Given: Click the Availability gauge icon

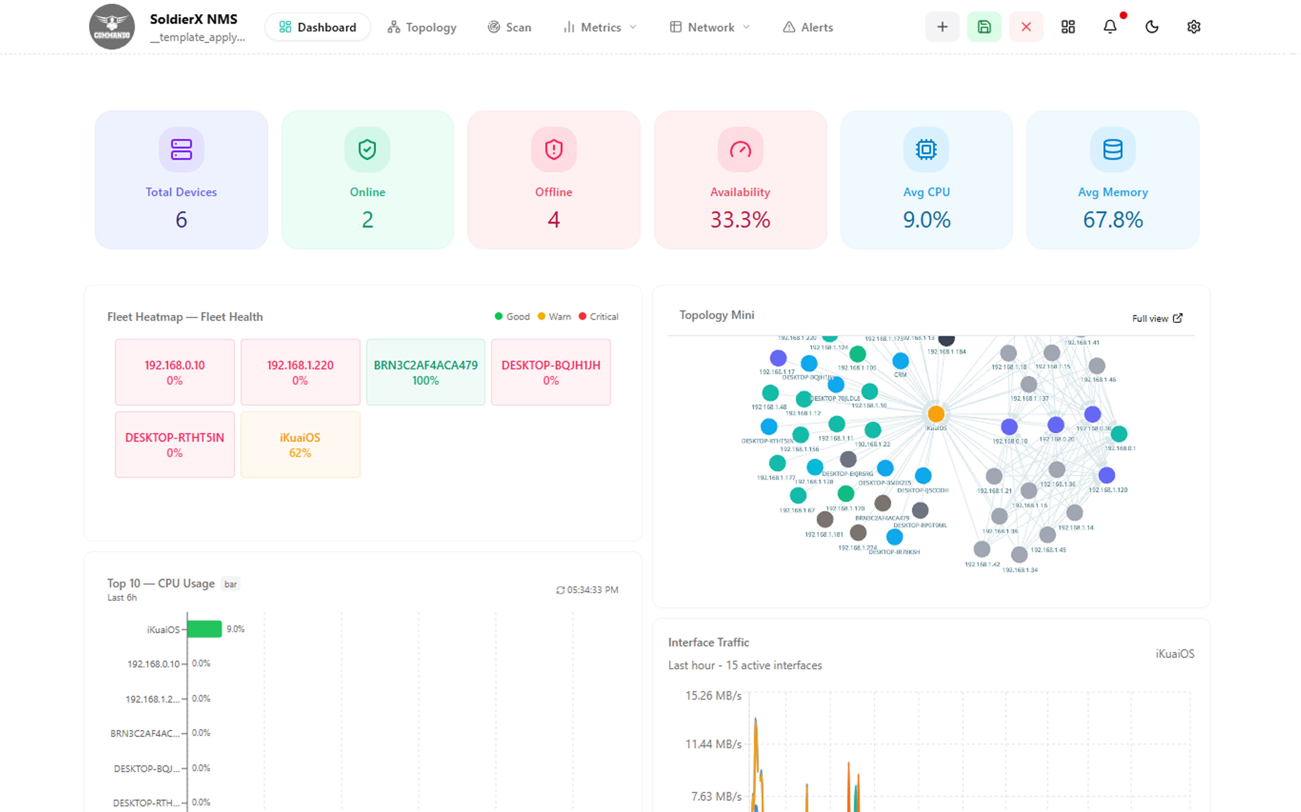Looking at the screenshot, I should (740, 149).
